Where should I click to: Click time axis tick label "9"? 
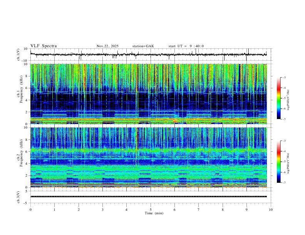pos(246,210)
